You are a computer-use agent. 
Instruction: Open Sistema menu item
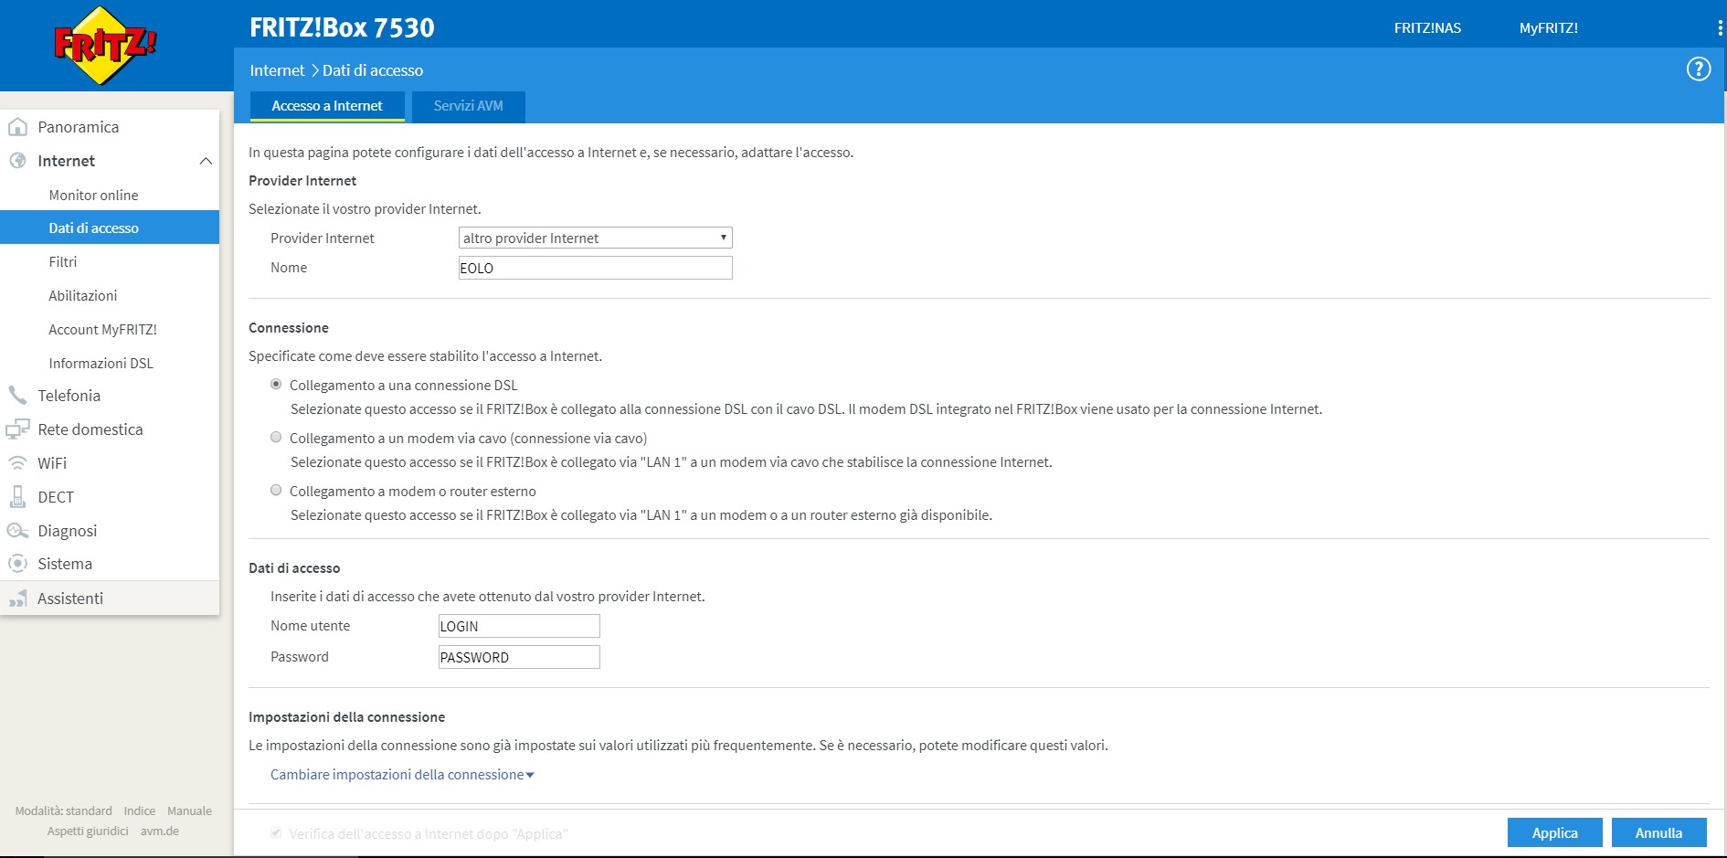point(65,564)
